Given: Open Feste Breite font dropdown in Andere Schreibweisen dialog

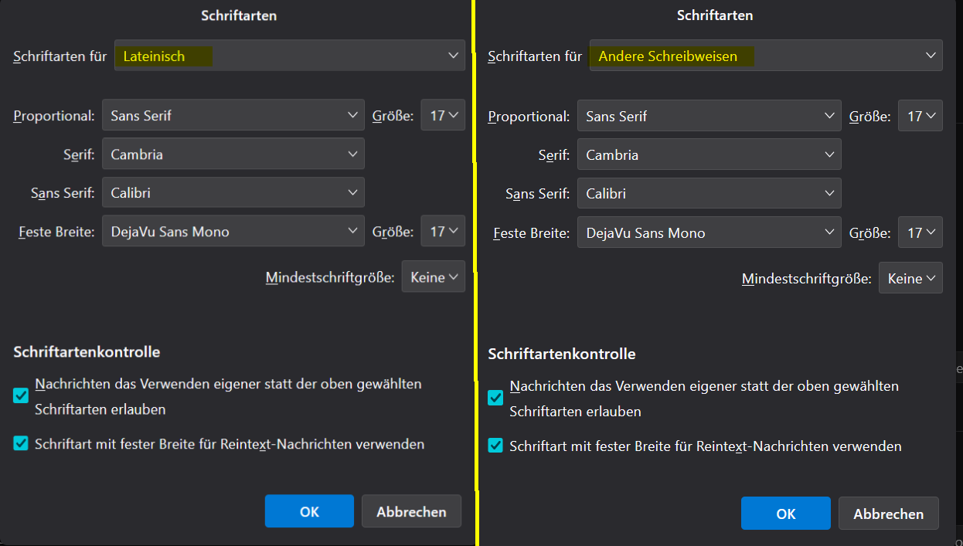Looking at the screenshot, I should [709, 232].
